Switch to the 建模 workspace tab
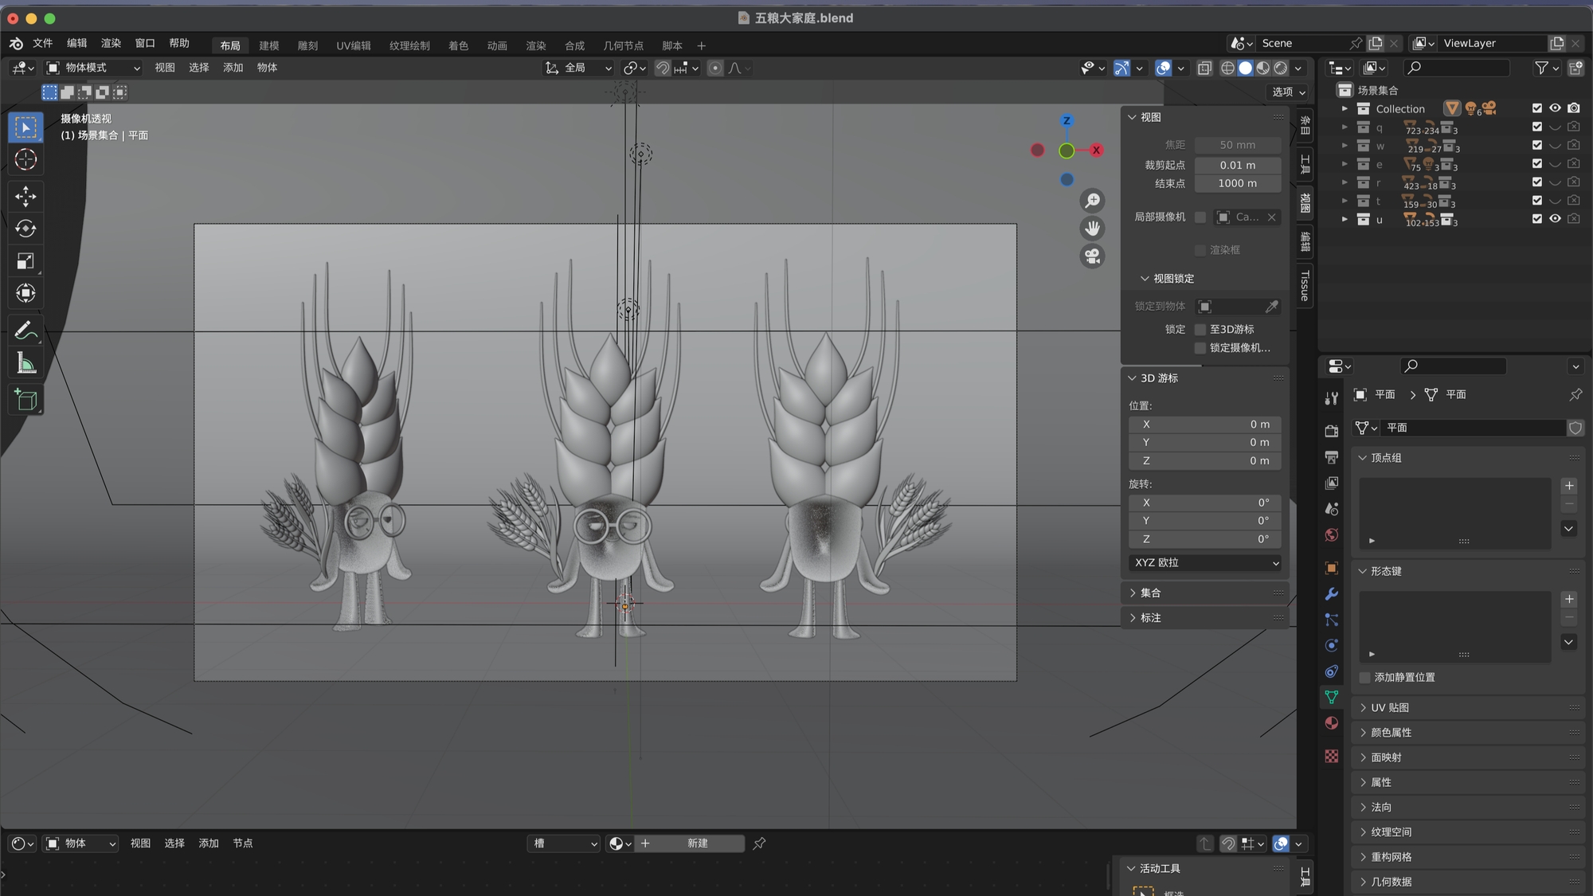The image size is (1593, 896). (269, 46)
